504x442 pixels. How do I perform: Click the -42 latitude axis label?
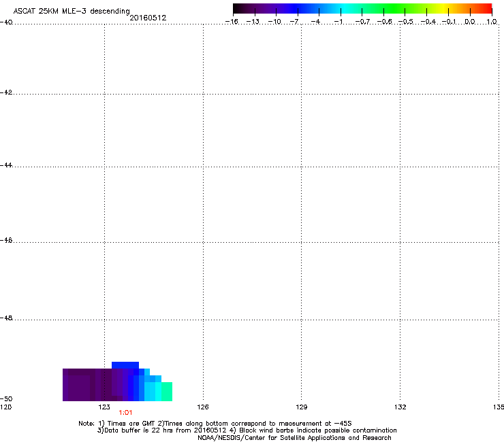6,92
